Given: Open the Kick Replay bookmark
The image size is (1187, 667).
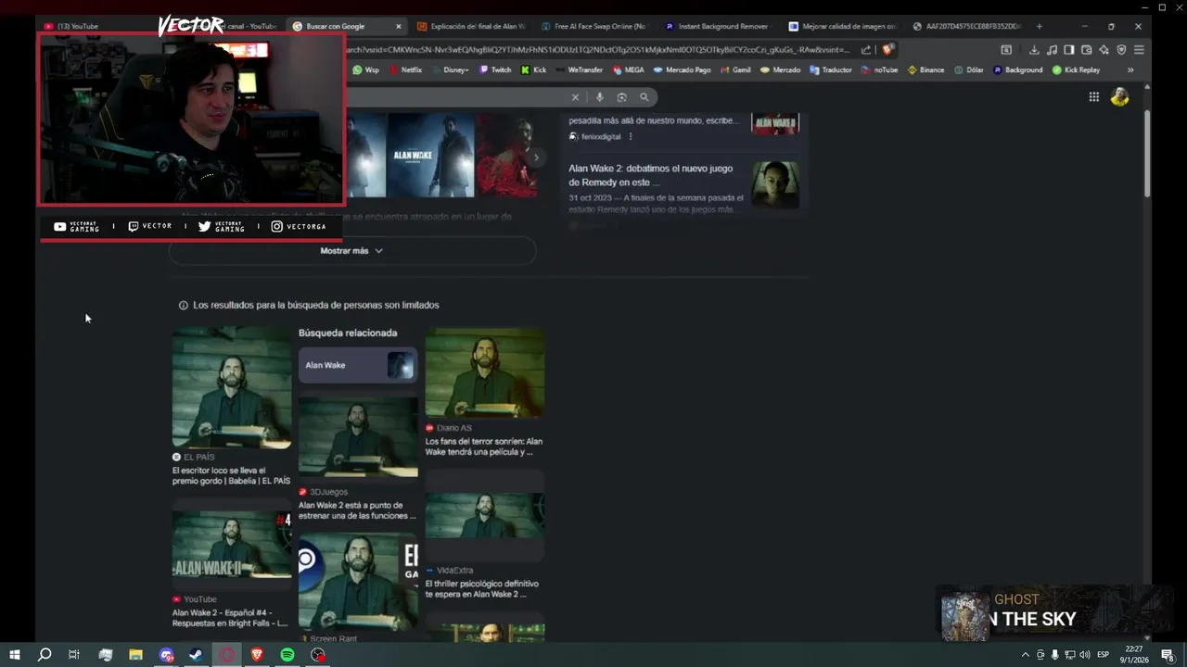Looking at the screenshot, I should (x=1076, y=69).
